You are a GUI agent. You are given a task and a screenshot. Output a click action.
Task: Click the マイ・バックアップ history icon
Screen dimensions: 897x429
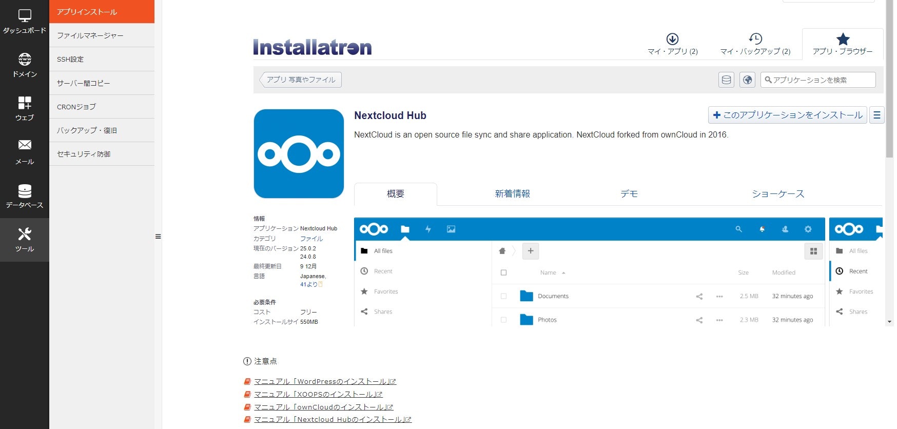point(755,38)
